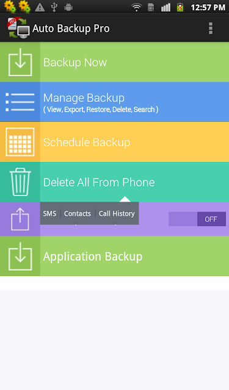Image resolution: width=229 pixels, height=390 pixels.
Task: Choose Call History from the popup
Action: tap(117, 213)
